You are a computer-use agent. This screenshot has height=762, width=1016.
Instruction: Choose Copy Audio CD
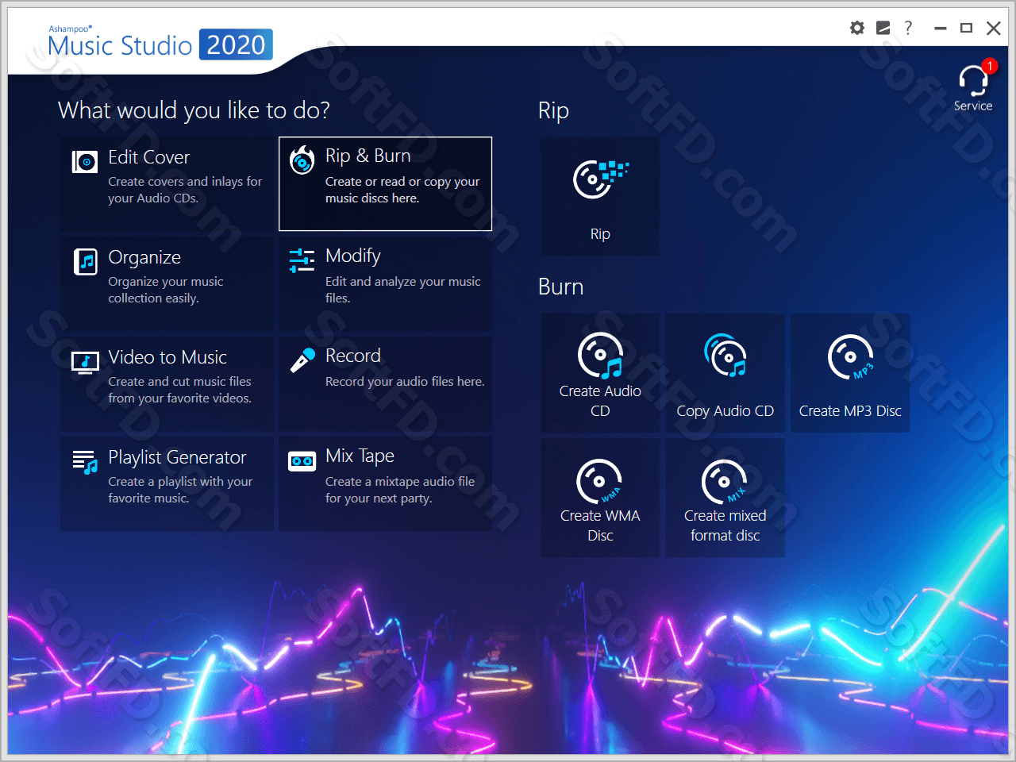(725, 373)
